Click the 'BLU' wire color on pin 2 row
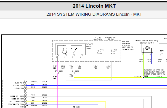The height and width of the screenshot is (108, 167). coord(33,84)
